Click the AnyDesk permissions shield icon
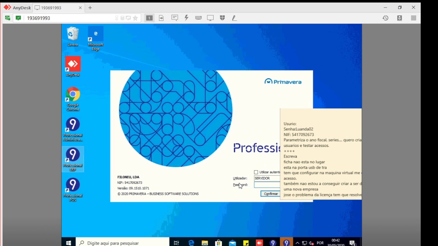Image resolution: width=438 pixels, height=246 pixels. click(222, 18)
